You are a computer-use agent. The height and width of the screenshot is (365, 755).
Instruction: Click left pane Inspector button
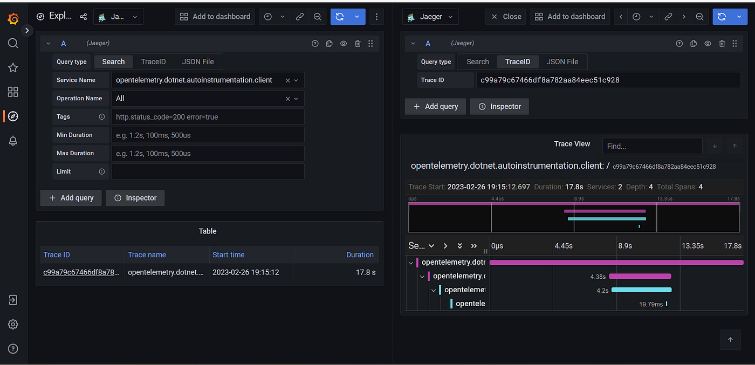tap(135, 198)
